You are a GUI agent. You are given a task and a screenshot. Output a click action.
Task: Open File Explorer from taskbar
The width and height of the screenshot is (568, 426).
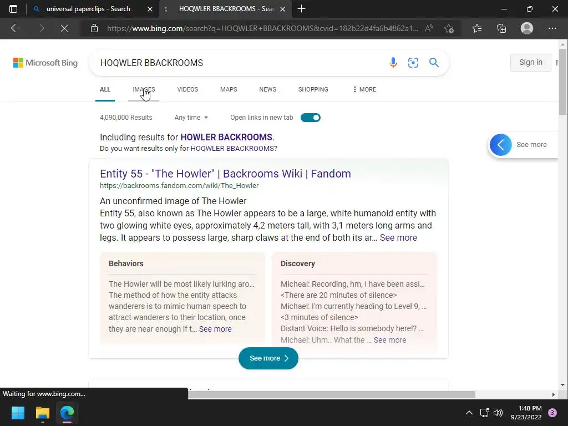[x=42, y=413]
